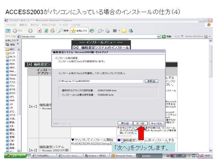Open the Yahoo! favorite
Viewport: 217px width, 163px height.
pos(11,75)
